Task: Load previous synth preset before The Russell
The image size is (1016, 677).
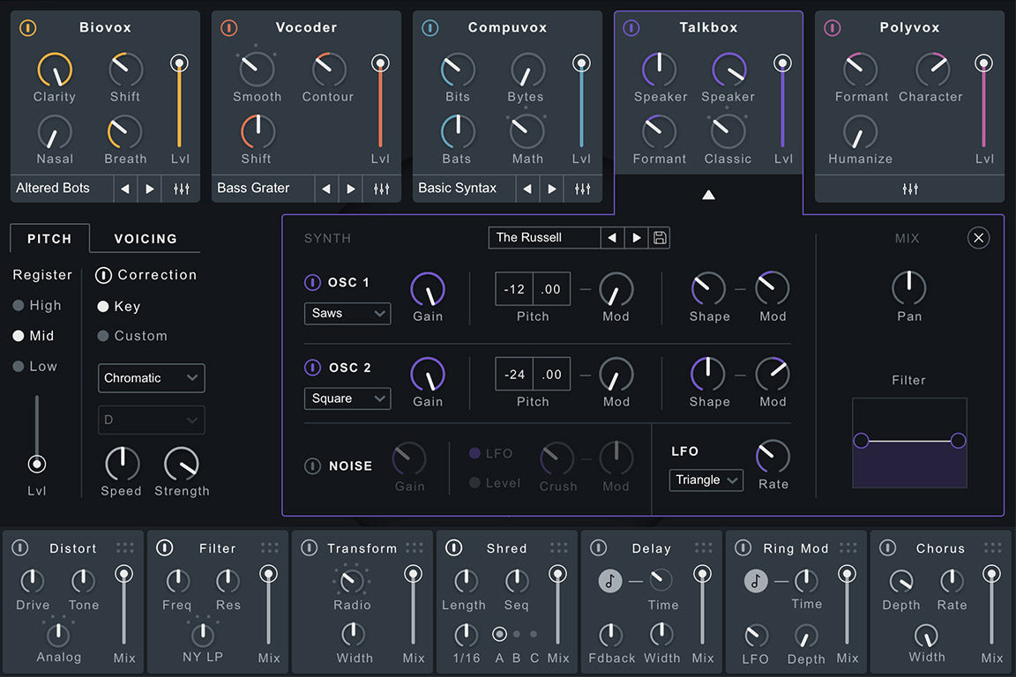Action: (612, 238)
